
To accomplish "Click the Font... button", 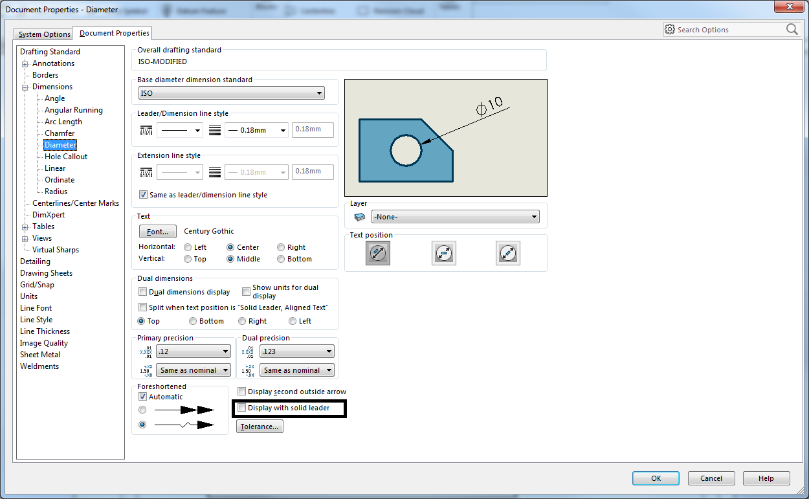I will [x=157, y=231].
